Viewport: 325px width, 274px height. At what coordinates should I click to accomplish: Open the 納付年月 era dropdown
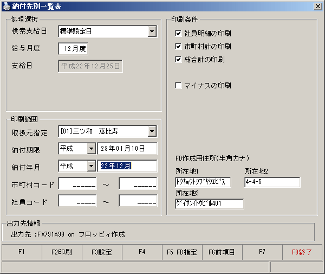coord(91,166)
